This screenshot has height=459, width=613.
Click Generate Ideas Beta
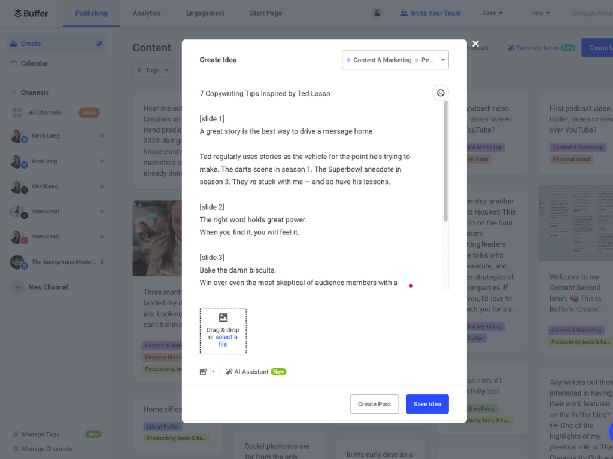click(541, 48)
